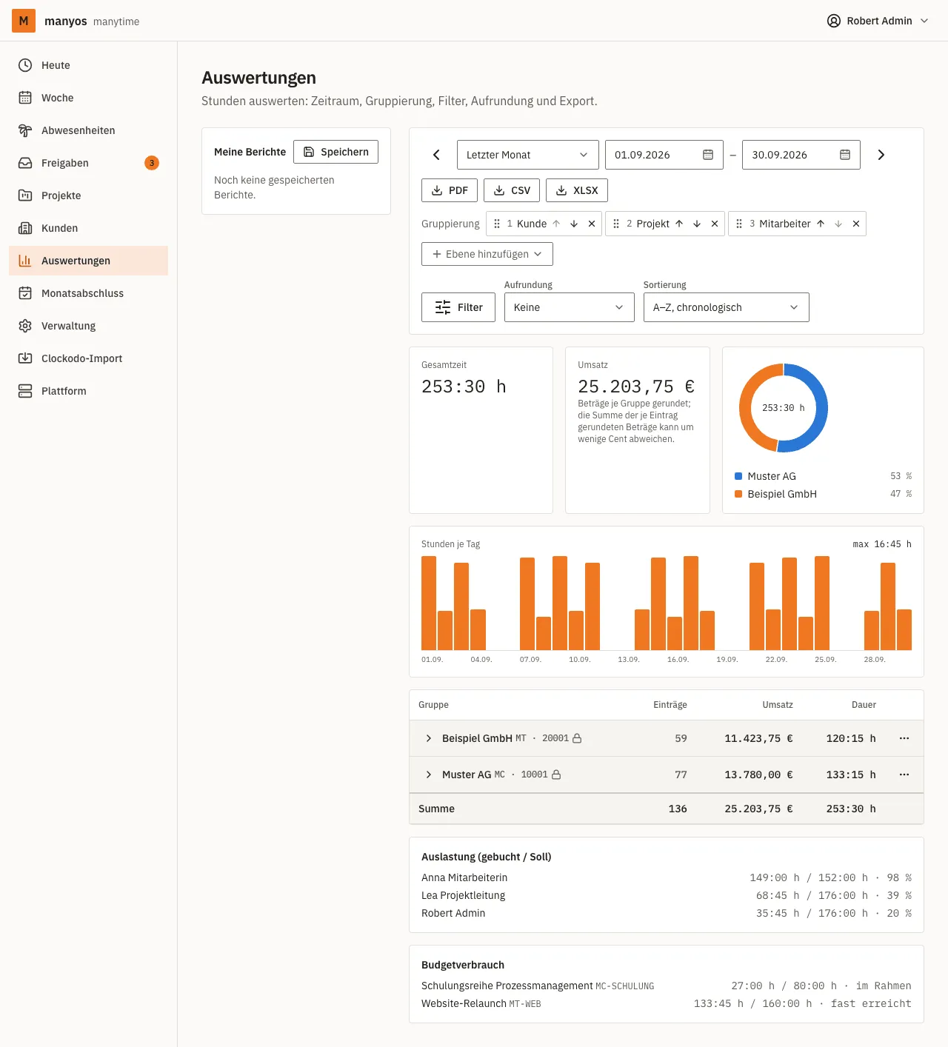Save the report with Speichern
948x1047 pixels.
[336, 152]
